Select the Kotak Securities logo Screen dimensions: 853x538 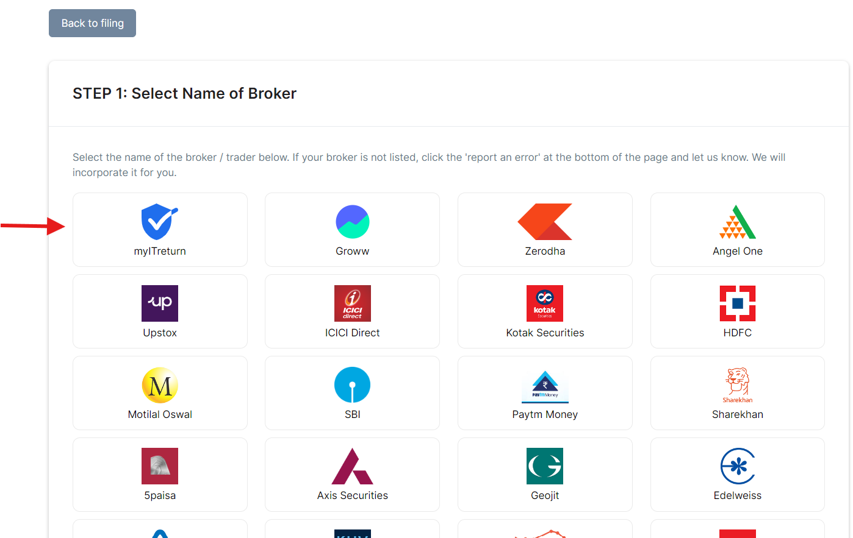[x=545, y=303]
